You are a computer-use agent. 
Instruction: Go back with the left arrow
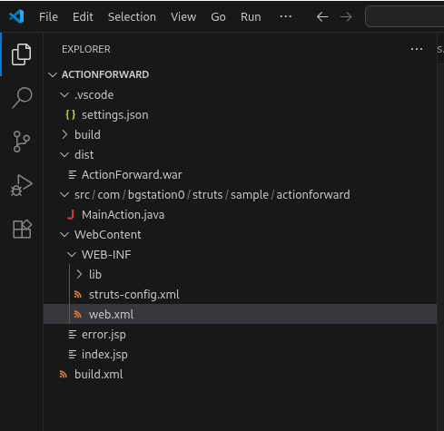pos(322,17)
